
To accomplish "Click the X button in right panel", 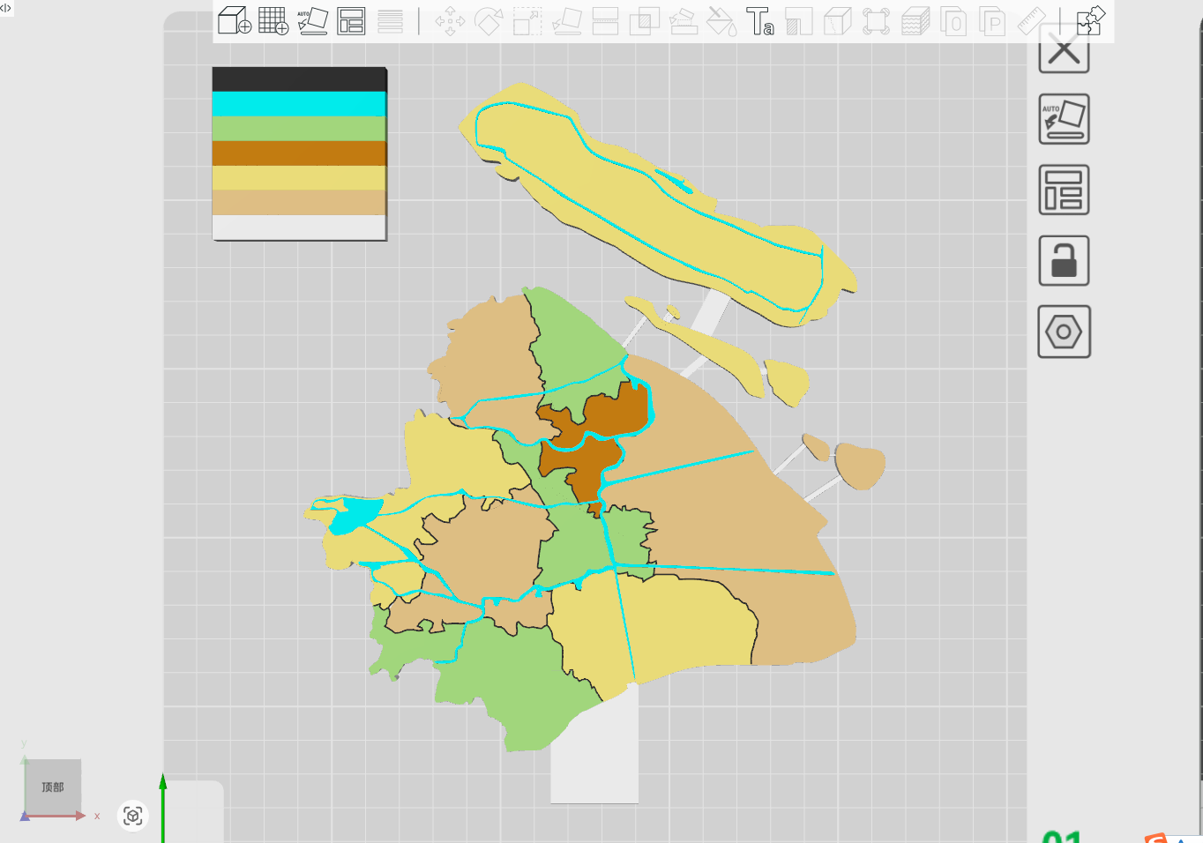I will pyautogui.click(x=1064, y=50).
